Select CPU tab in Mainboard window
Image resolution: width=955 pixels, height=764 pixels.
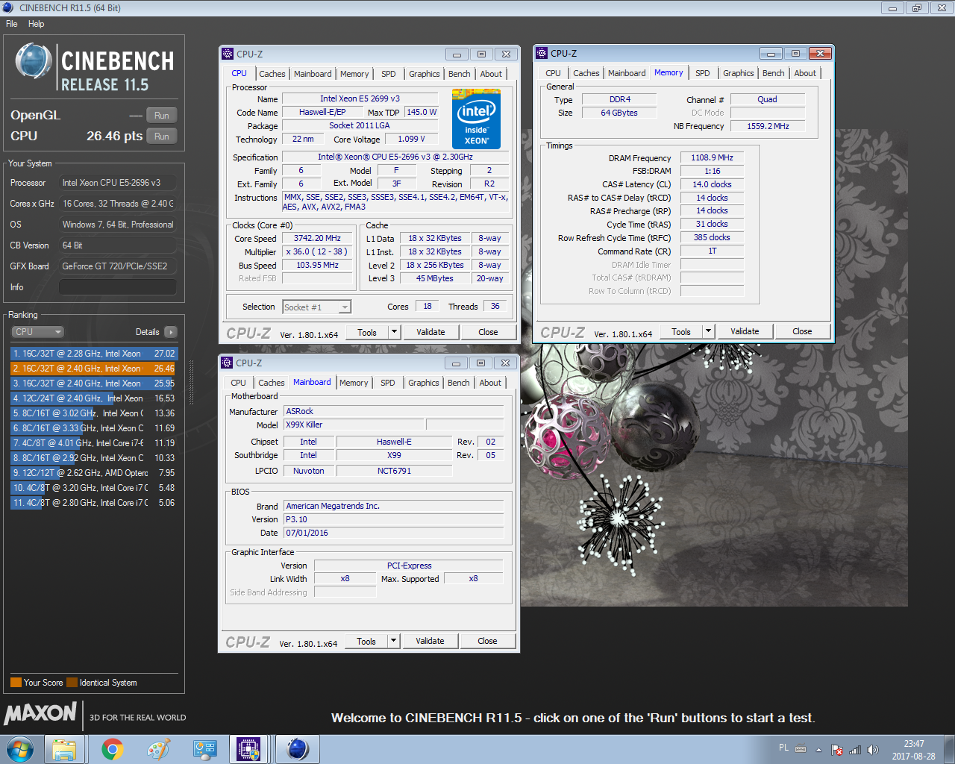point(238,383)
